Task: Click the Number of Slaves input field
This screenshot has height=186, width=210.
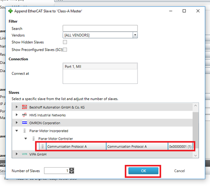Action: click(57, 171)
